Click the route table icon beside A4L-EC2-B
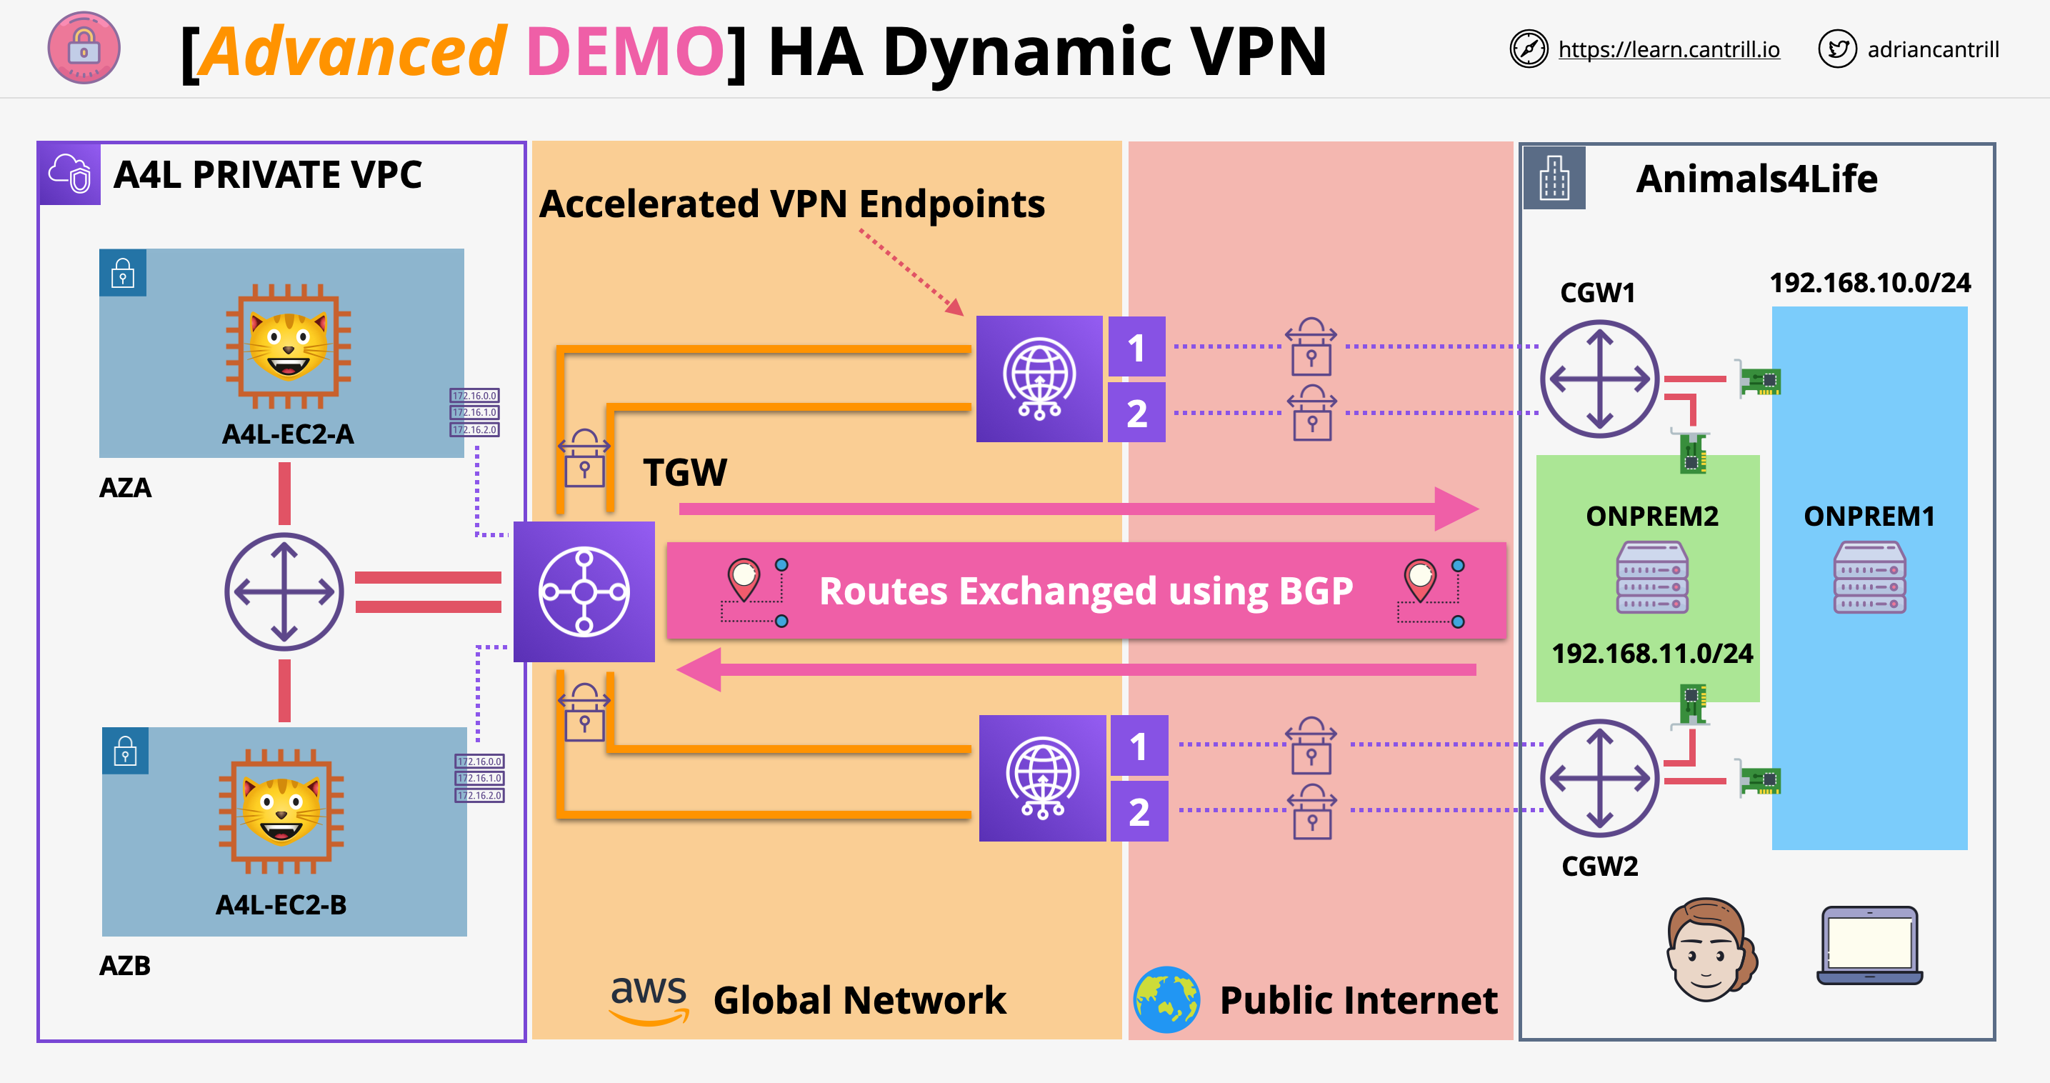Image resolution: width=2050 pixels, height=1083 pixels. pyautogui.click(x=479, y=778)
